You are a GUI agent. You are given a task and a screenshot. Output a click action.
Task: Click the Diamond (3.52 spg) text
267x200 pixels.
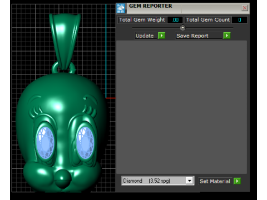146,181
